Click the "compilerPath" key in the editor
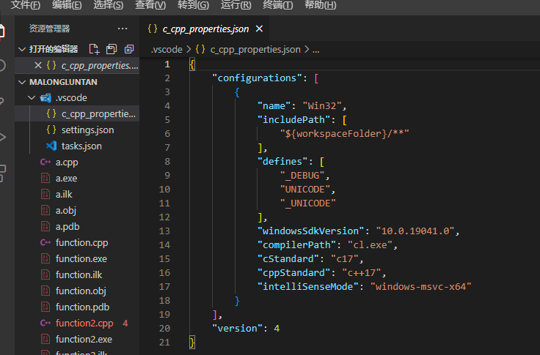 296,245
